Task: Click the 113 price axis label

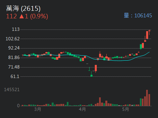Action: point(16,29)
